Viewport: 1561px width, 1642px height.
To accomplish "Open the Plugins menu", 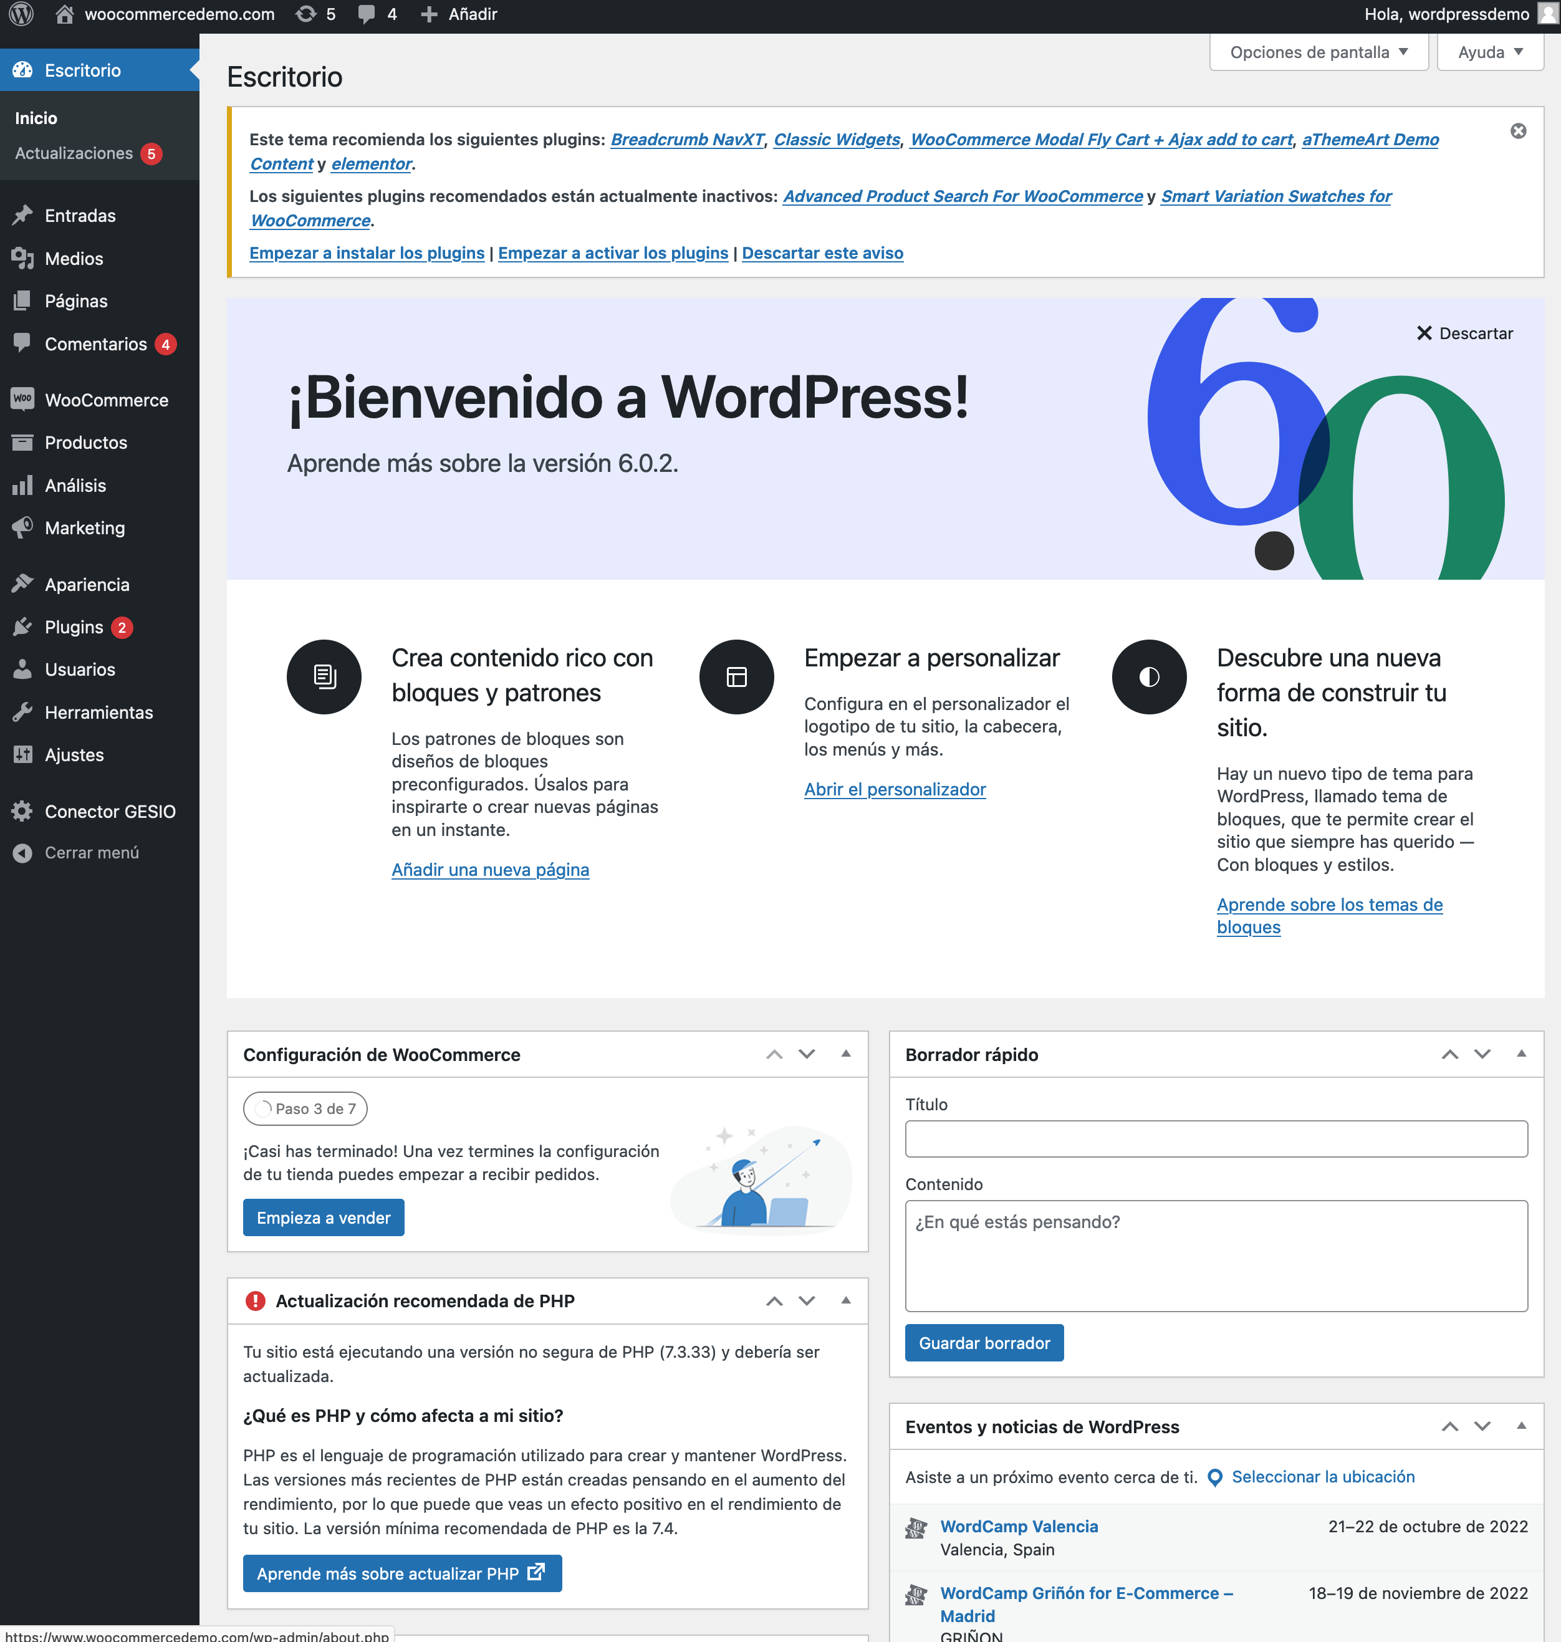I will (100, 627).
